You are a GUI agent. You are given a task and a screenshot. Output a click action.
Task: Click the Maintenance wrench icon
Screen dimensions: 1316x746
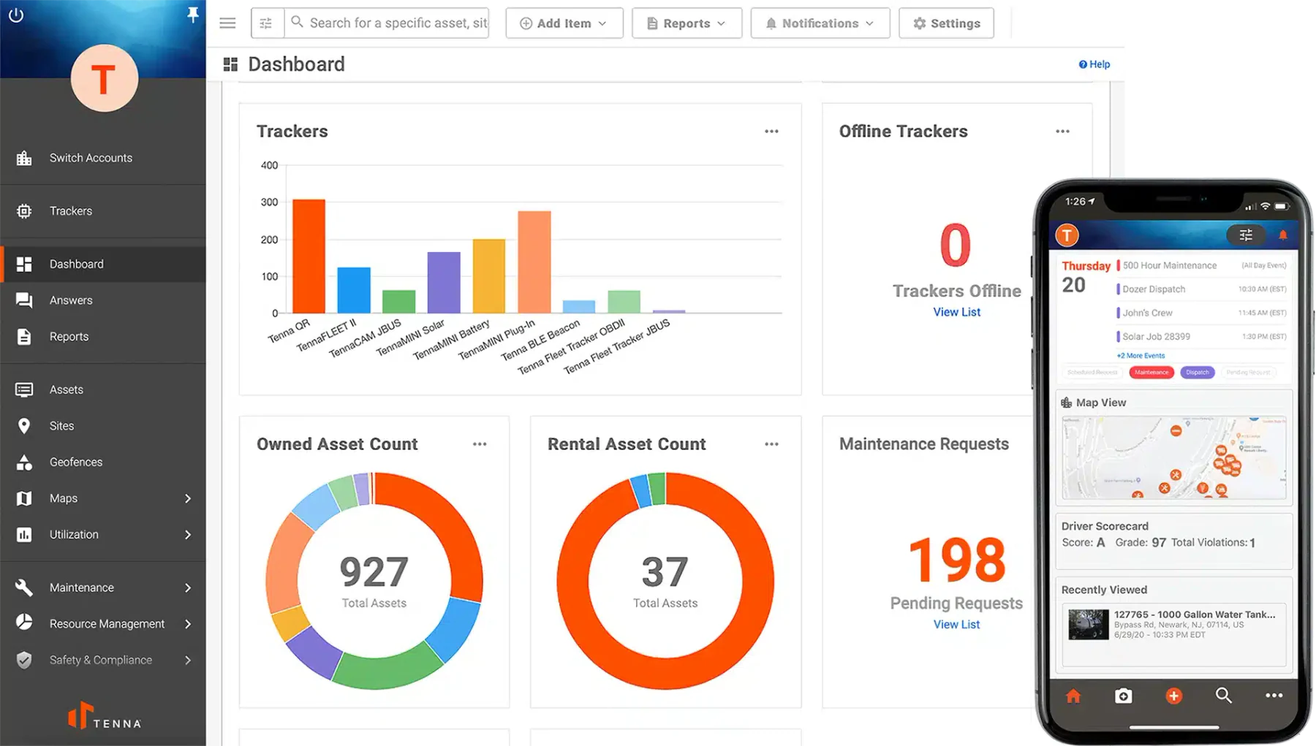pos(24,587)
